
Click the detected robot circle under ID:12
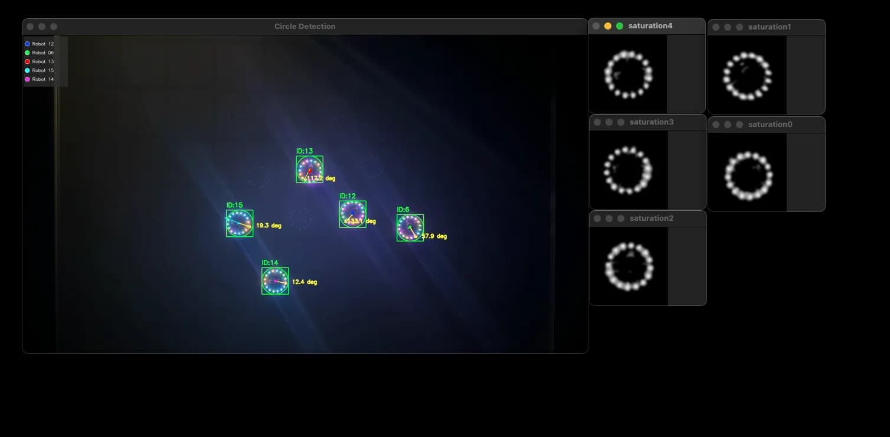[352, 214]
